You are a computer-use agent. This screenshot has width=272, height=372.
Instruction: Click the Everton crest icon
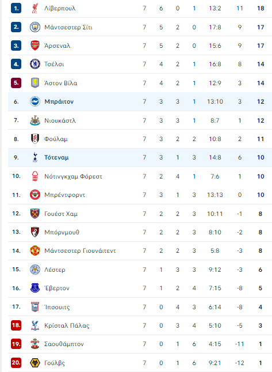click(x=35, y=288)
